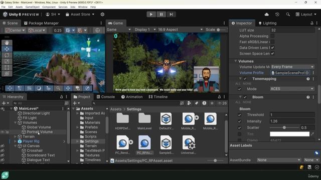Open the GameObject menu
This screenshot has height=180, width=321.
32,7
